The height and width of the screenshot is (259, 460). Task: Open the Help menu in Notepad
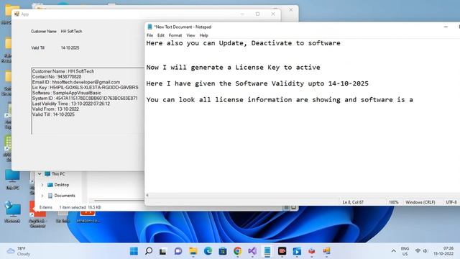coord(203,35)
